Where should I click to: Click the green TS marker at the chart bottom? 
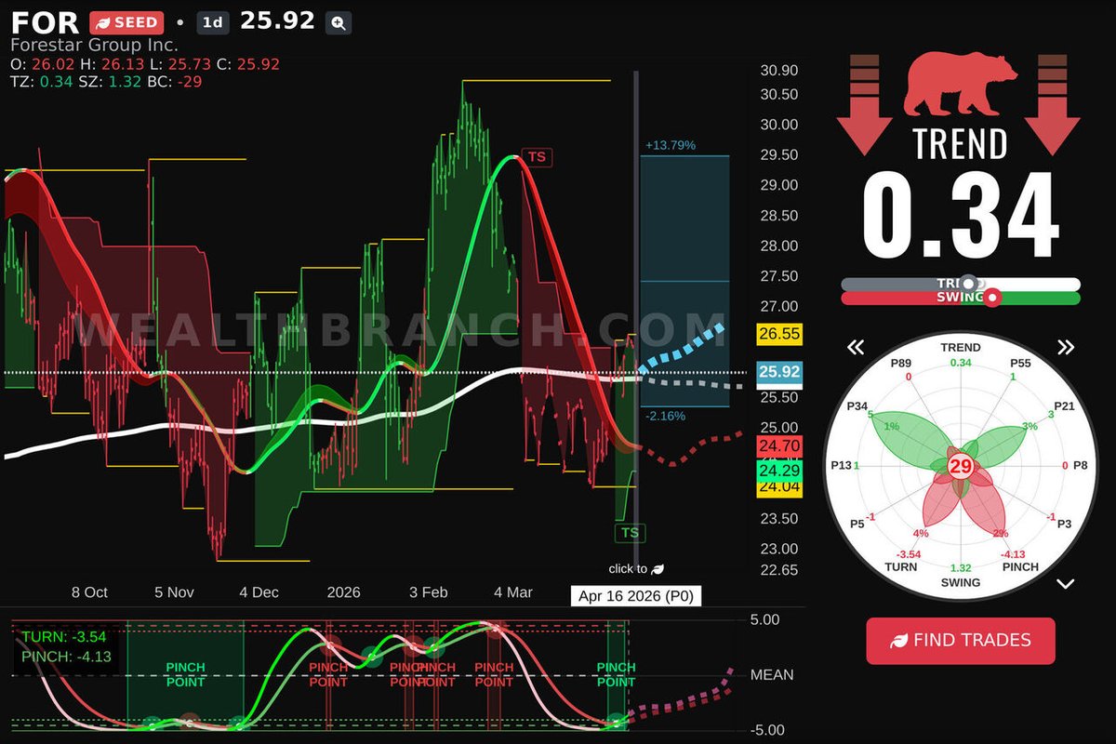click(631, 533)
